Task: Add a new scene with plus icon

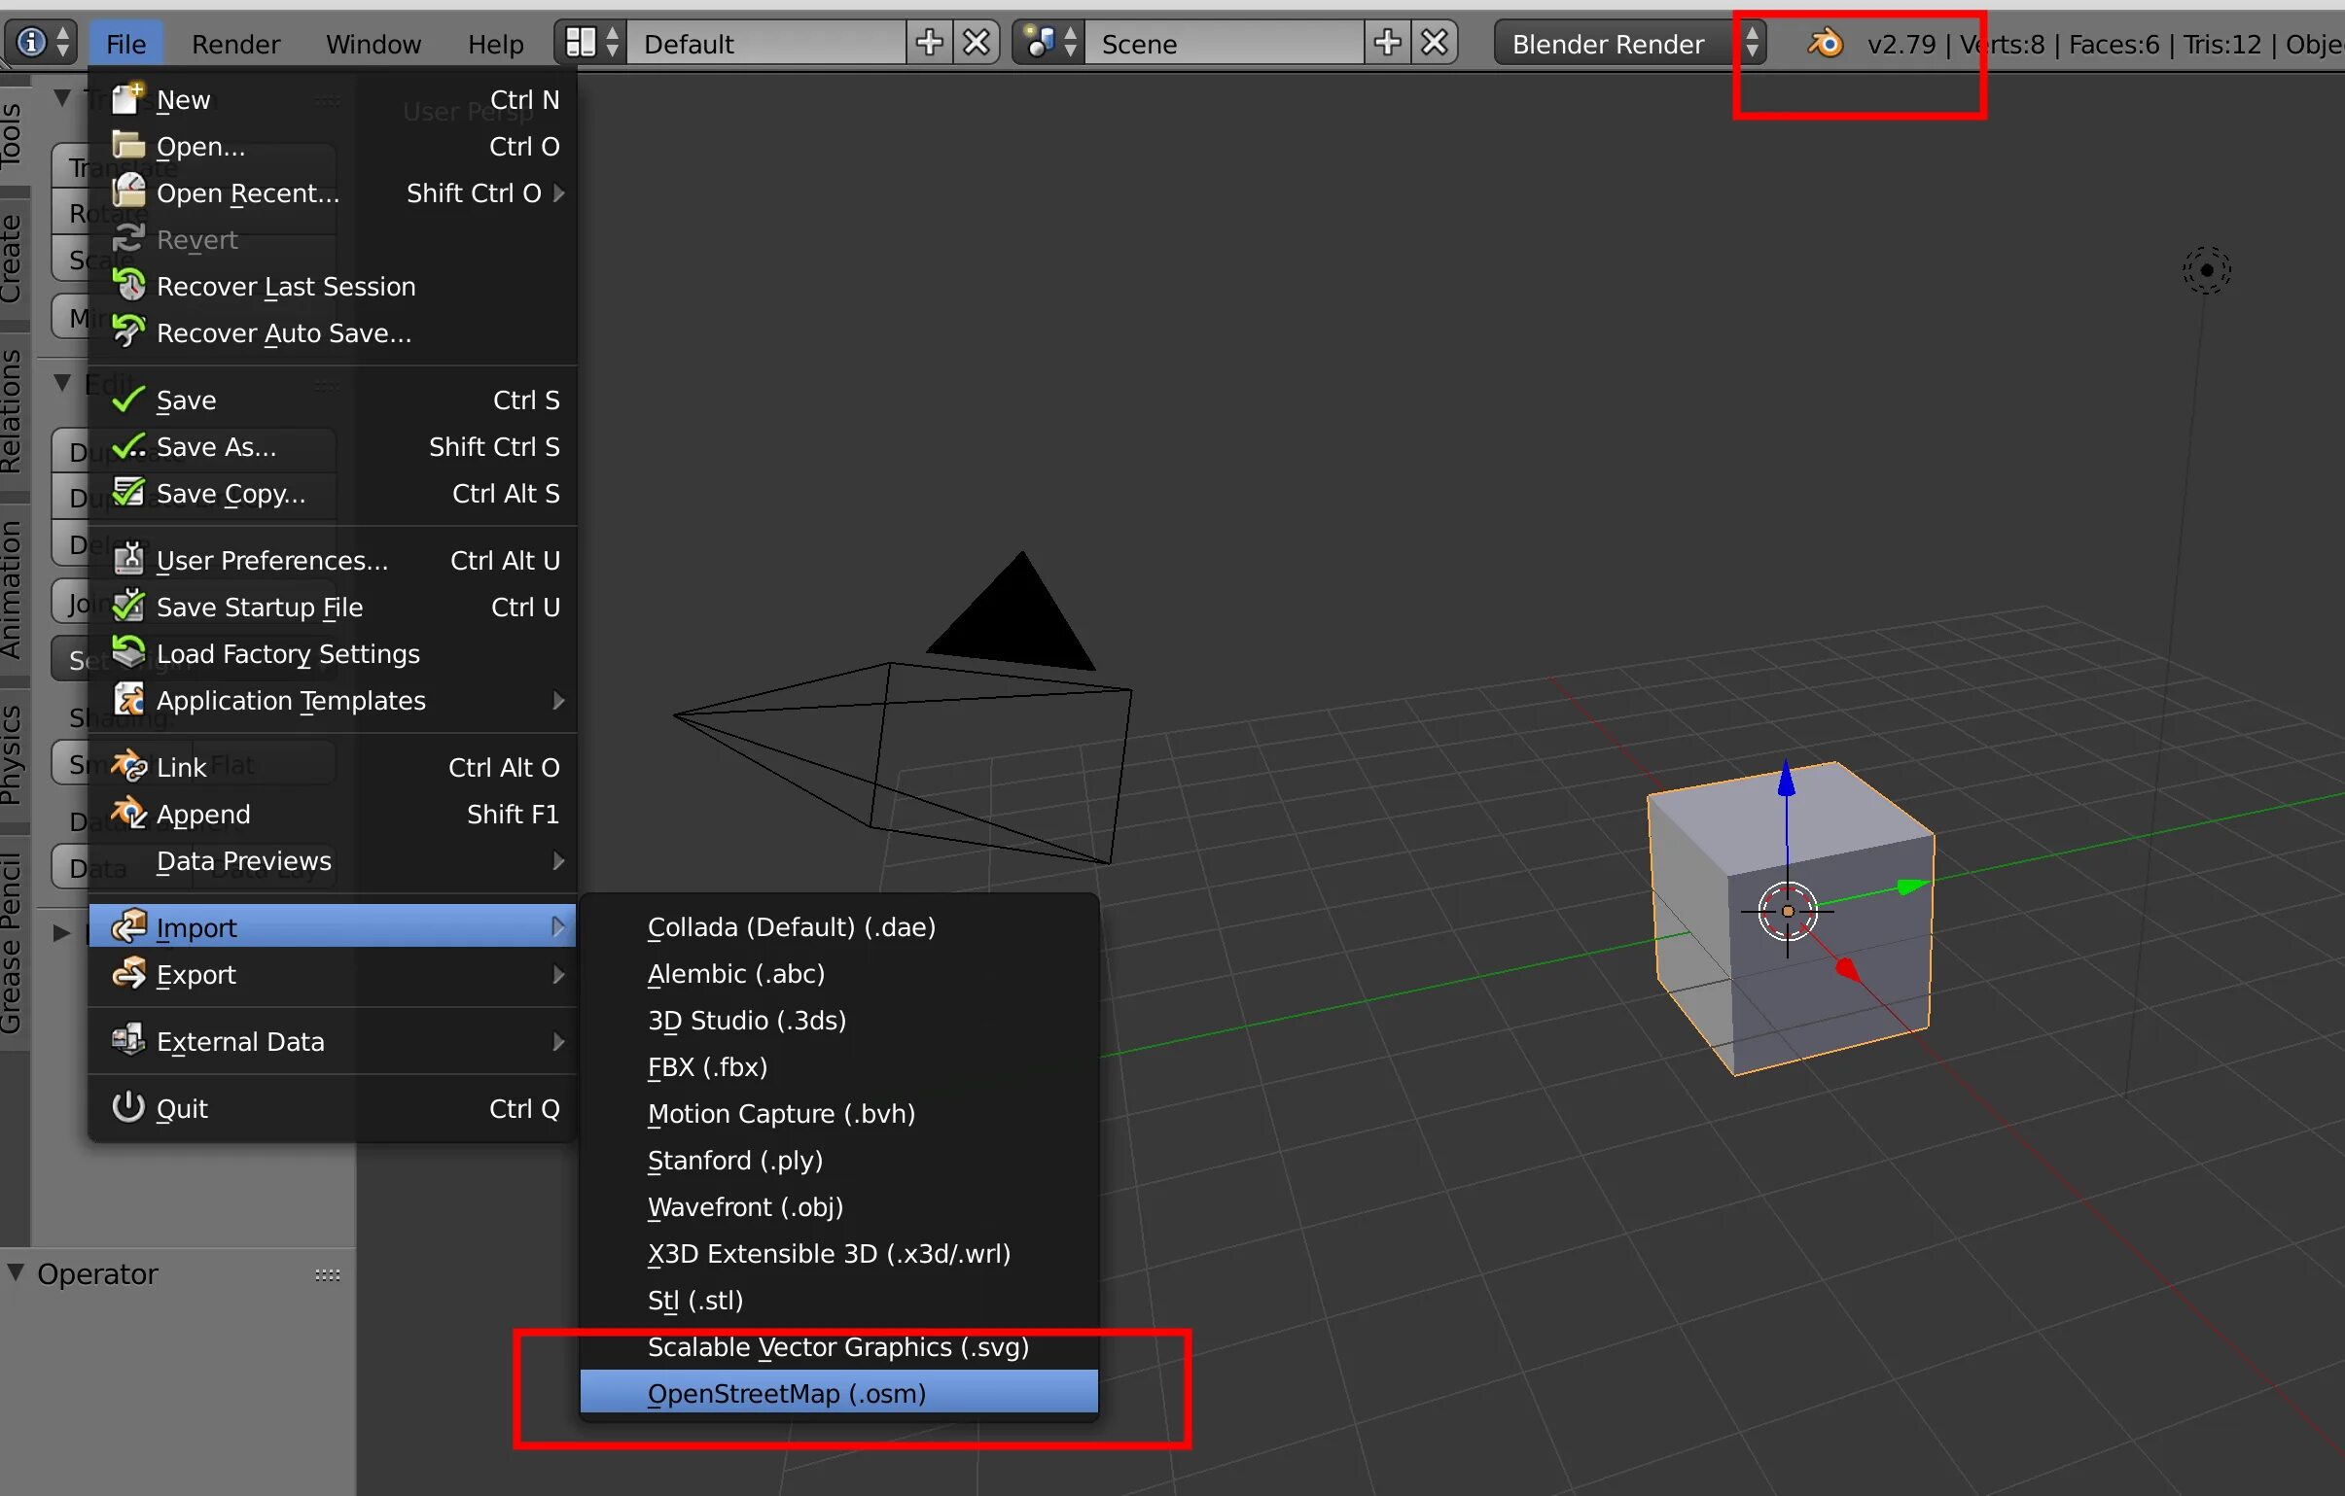Action: pos(1387,43)
